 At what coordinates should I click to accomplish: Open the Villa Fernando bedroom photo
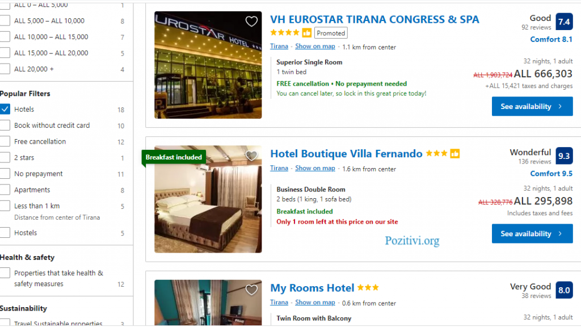coord(208,199)
